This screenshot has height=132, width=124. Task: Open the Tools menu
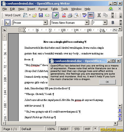tap(65, 9)
